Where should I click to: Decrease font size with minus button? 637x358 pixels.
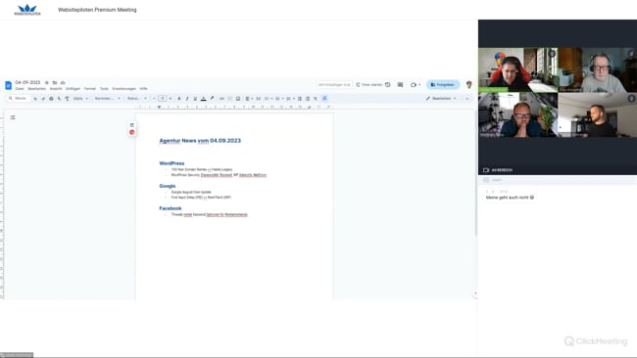pyautogui.click(x=154, y=99)
